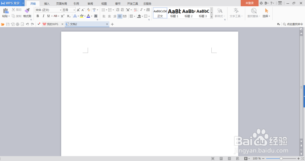This screenshot has width=305, height=161.
Task: Toggle underline formatting
Action: point(48,16)
